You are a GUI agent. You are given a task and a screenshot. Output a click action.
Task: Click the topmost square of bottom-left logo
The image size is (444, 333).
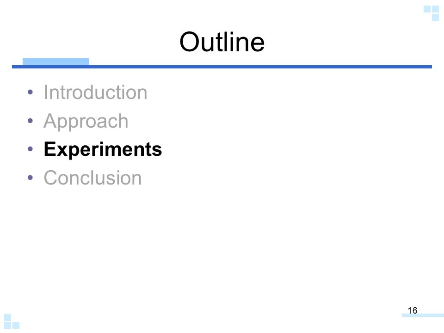(8, 317)
